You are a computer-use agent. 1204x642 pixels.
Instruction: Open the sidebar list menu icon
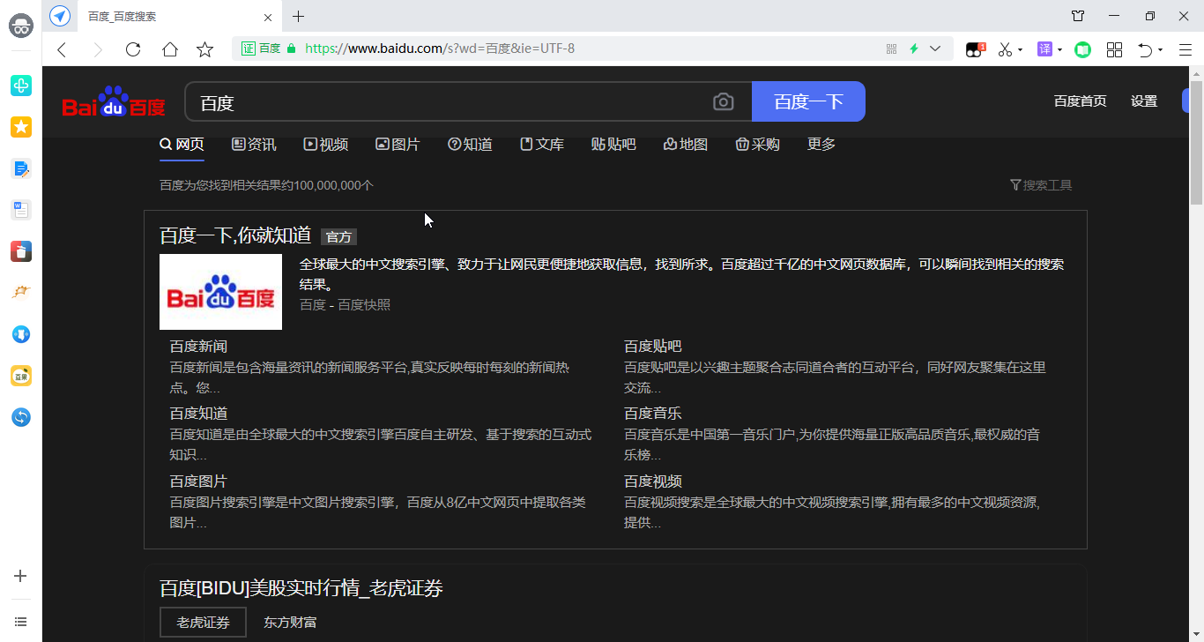click(x=21, y=622)
